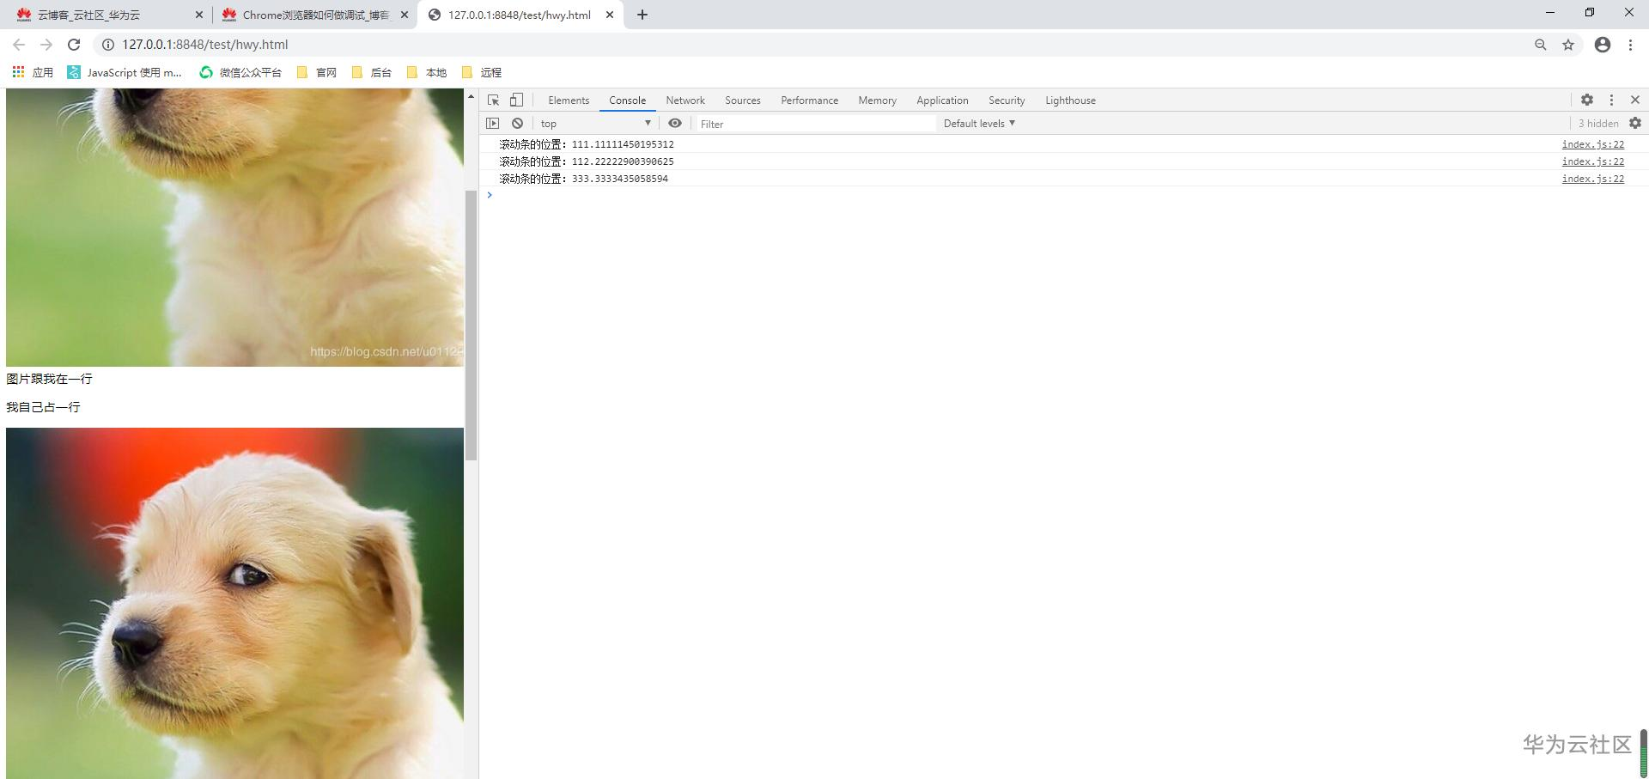
Task: Open the 本地 bookmark folder
Action: pos(426,73)
